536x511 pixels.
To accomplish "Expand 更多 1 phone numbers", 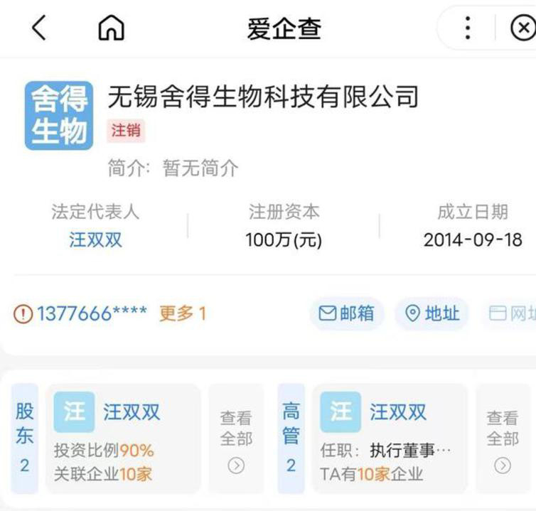I will point(182,313).
